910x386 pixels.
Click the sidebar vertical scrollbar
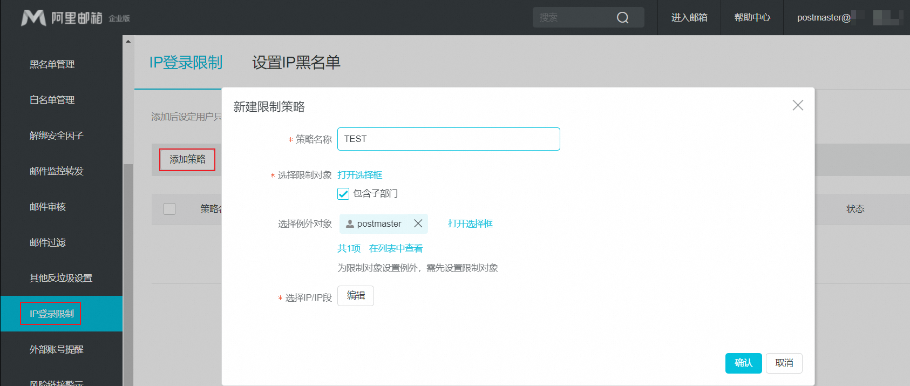[x=128, y=270]
